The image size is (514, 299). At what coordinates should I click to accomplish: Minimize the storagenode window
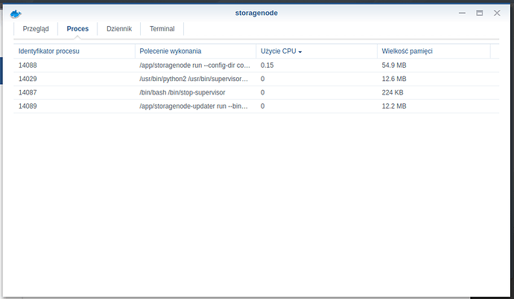click(462, 13)
